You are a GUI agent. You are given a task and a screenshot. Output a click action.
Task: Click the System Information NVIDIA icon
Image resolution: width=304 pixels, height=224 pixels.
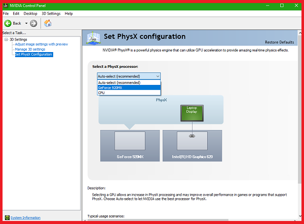click(x=7, y=217)
